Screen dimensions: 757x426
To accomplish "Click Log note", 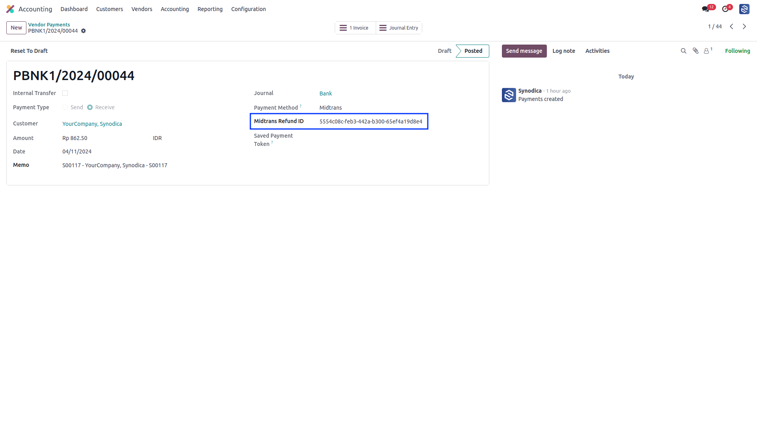I will [564, 51].
